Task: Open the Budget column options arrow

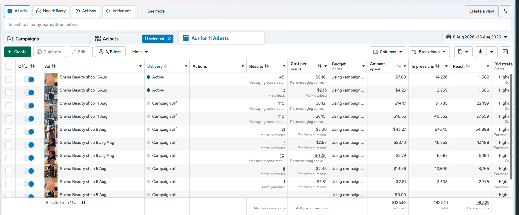Action: [x=363, y=66]
